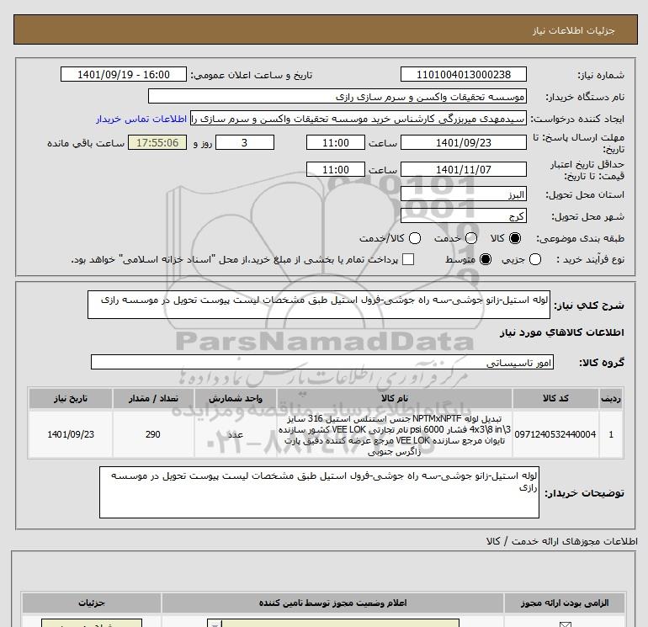Choose the جزیی purchase type radio

[535, 259]
